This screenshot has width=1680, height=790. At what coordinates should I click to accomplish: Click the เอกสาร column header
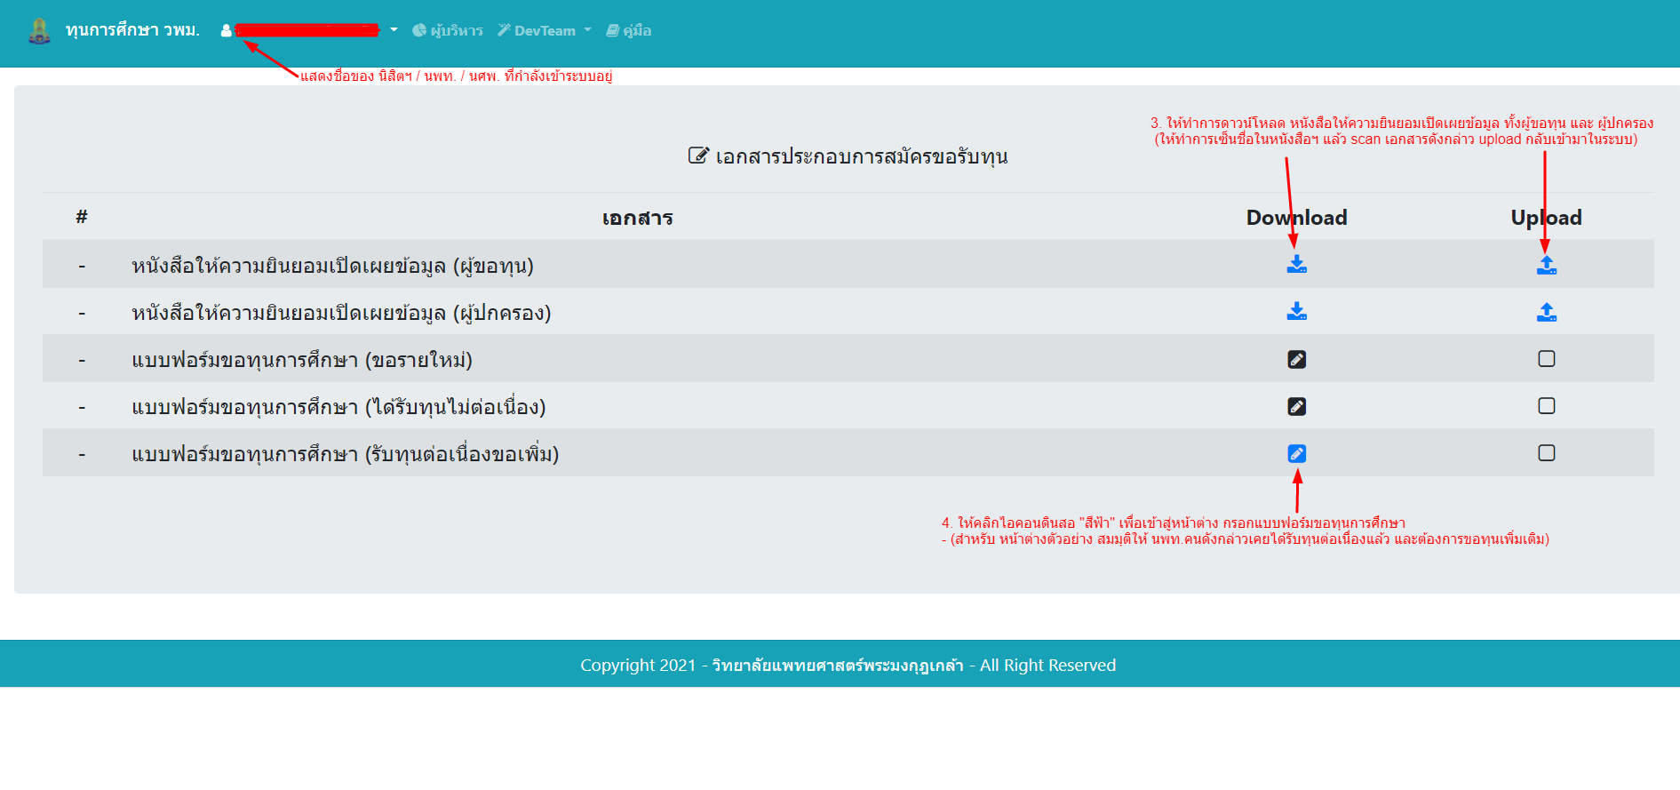point(638,218)
